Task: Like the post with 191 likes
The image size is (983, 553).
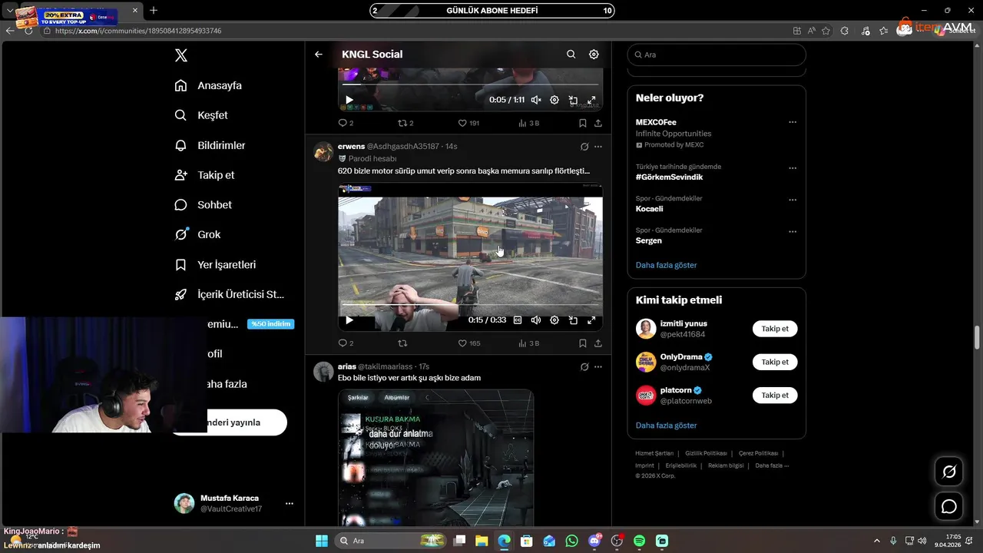Action: pos(468,123)
